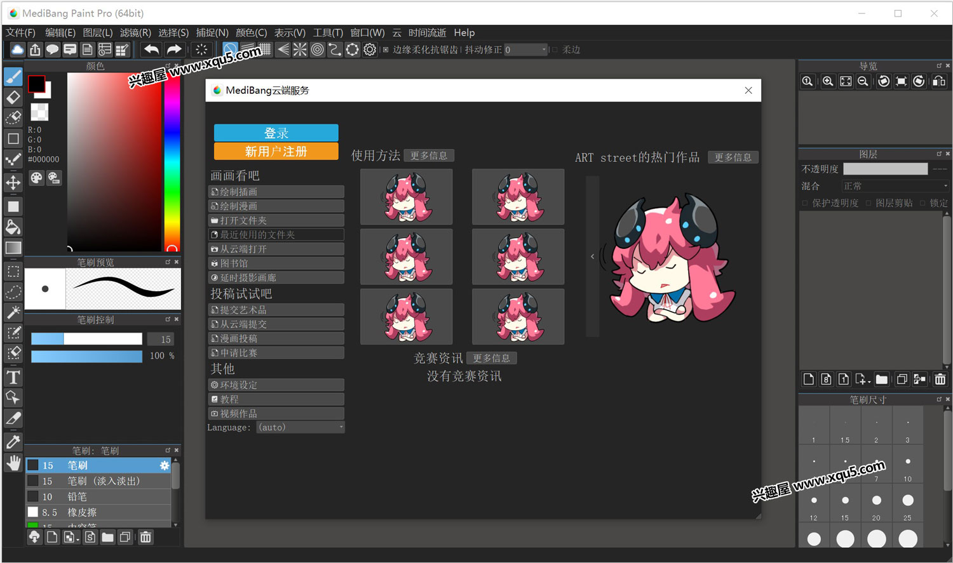Image resolution: width=953 pixels, height=563 pixels.
Task: Toggle 柔边 checkbox
Action: [555, 50]
